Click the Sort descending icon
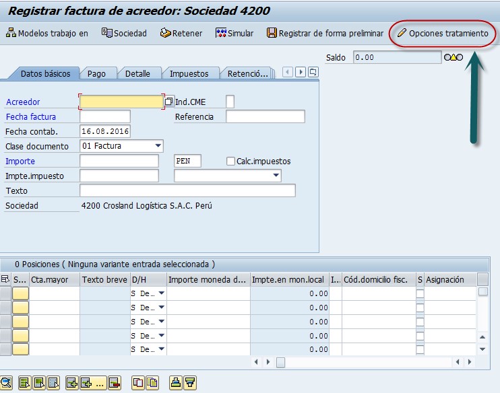Image resolution: width=500 pixels, height=393 pixels. (190, 382)
